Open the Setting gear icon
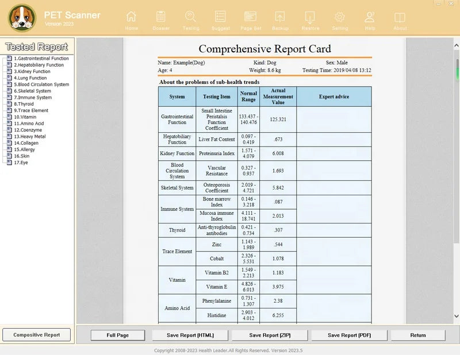Viewport: 460px width, 355px height. (340, 17)
